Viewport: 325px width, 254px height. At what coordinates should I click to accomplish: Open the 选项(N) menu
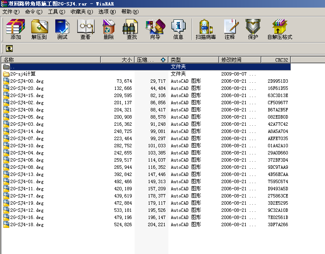107,12
